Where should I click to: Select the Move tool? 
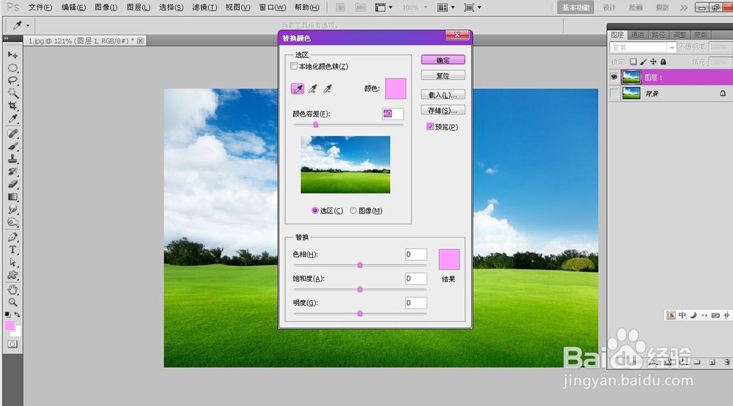coord(12,55)
